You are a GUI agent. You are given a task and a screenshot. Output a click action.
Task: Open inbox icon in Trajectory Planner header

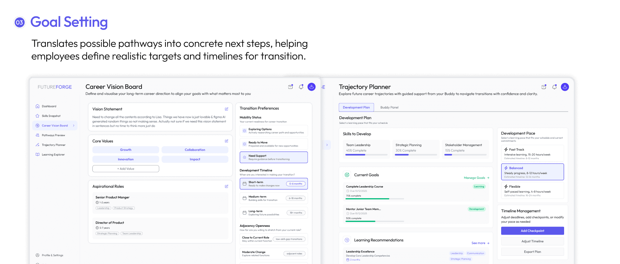[544, 87]
